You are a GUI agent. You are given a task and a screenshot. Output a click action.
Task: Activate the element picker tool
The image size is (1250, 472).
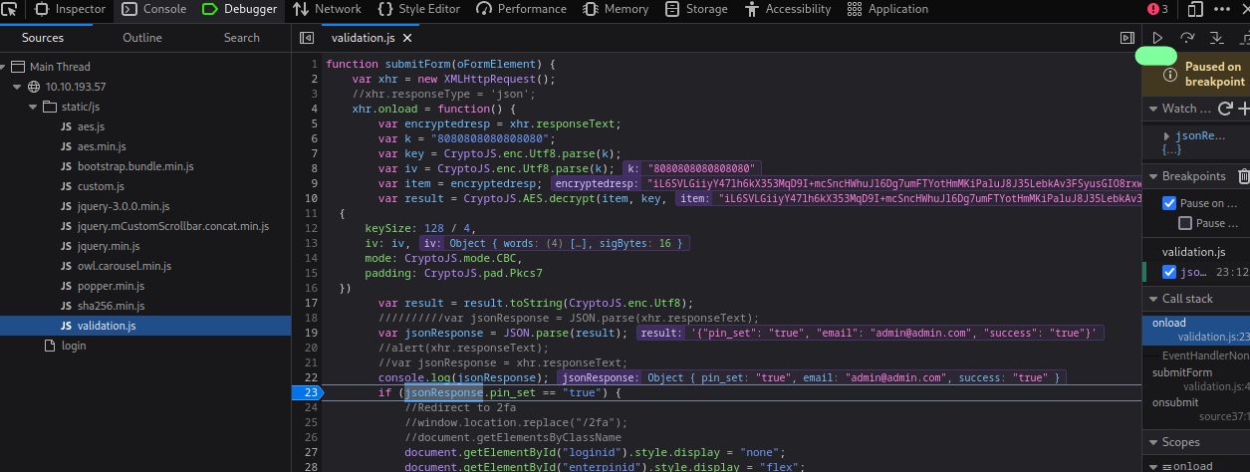[11, 9]
